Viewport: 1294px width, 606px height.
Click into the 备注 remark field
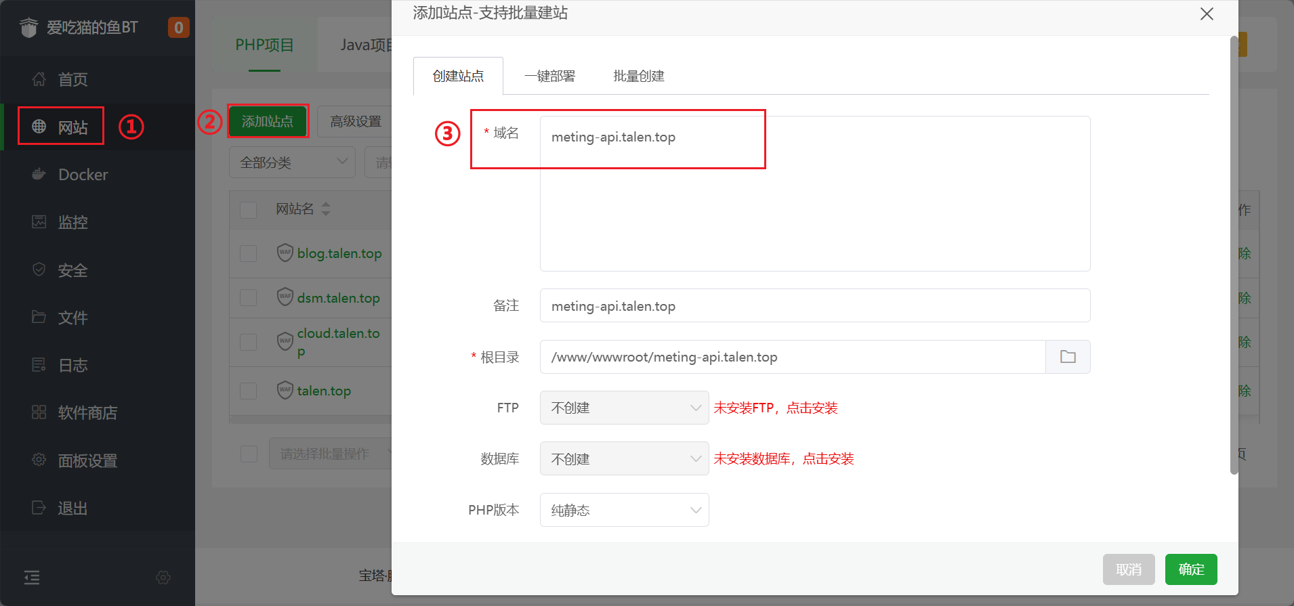tap(814, 306)
